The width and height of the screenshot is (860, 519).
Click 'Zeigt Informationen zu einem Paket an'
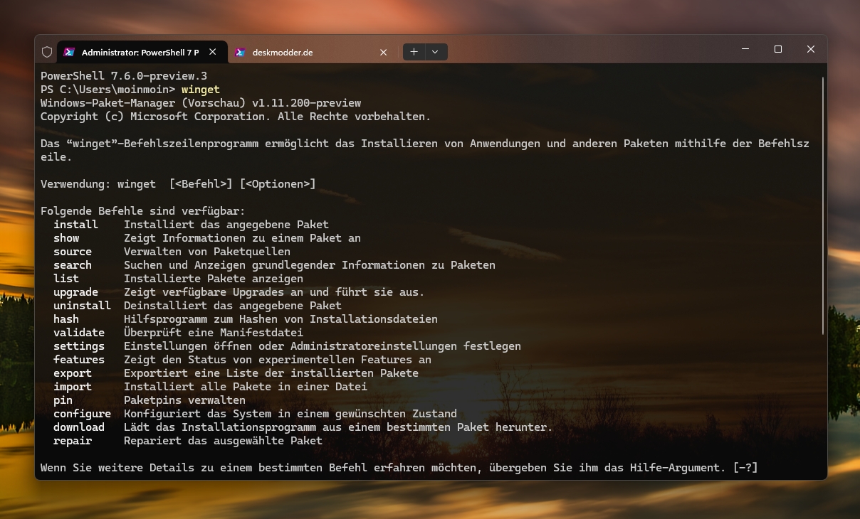pyautogui.click(x=242, y=238)
